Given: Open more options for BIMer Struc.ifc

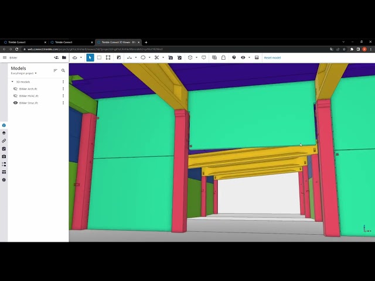Looking at the screenshot, I should click(x=63, y=103).
